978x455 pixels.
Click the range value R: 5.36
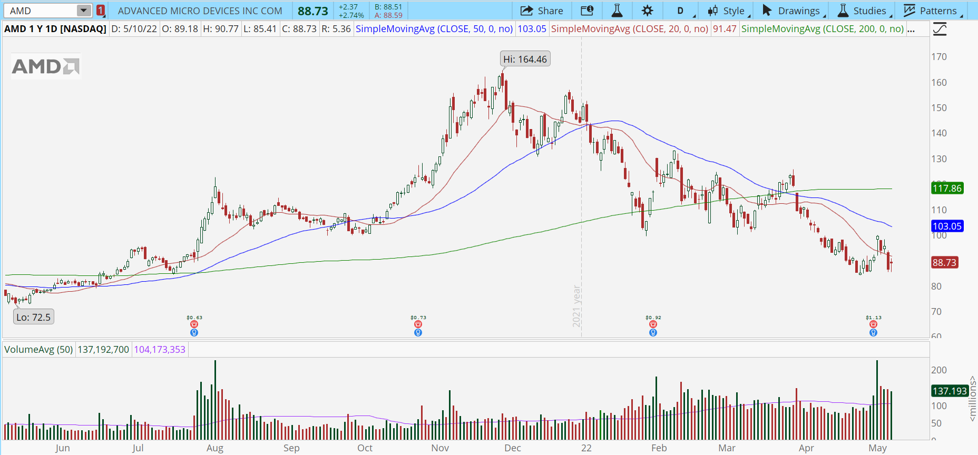click(x=336, y=29)
